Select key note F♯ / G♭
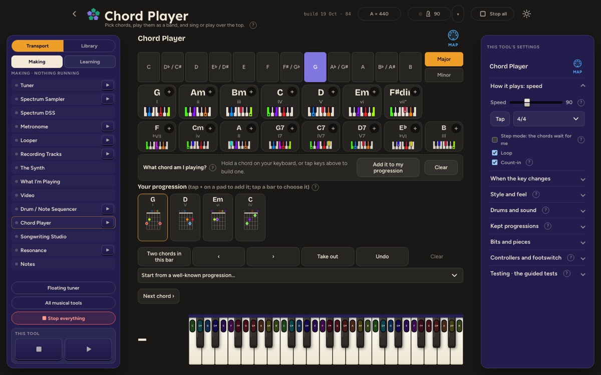 pos(291,67)
